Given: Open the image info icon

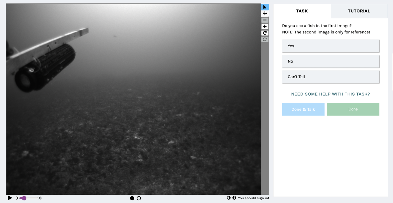Looking at the screenshot, I should [x=234, y=198].
